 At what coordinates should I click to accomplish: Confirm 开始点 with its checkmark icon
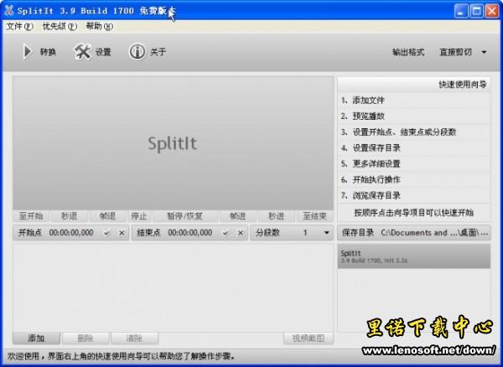coord(106,233)
